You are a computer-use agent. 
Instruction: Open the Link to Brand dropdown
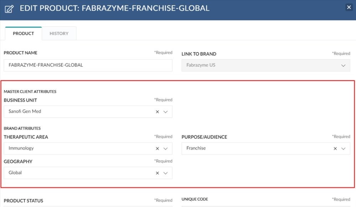click(266, 65)
